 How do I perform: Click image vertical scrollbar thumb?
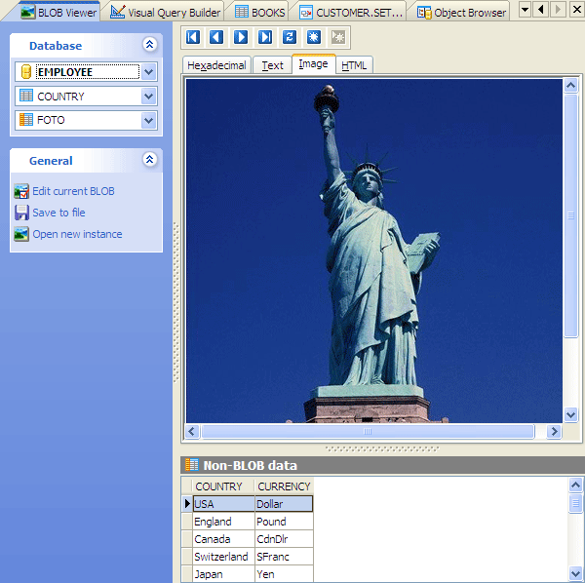[x=570, y=215]
